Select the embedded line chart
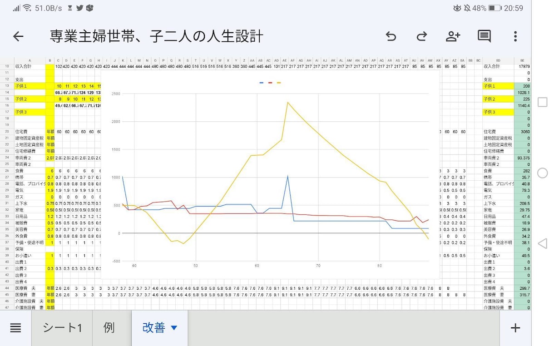Image resolution: width=554 pixels, height=346 pixels. tap(270, 174)
